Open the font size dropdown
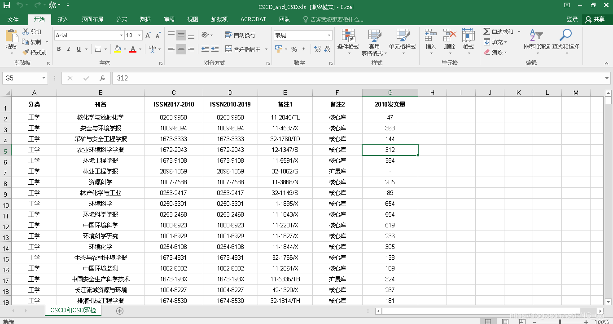The height and width of the screenshot is (324, 613). point(140,35)
